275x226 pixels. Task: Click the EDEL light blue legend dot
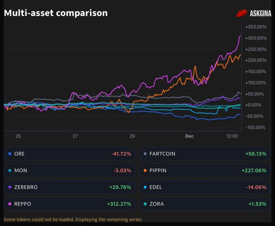145,187
